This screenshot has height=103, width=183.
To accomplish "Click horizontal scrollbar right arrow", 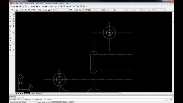I will point(171,93).
